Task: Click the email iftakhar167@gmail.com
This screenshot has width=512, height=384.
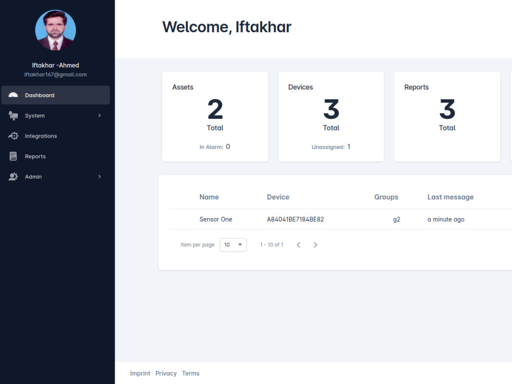Action: click(55, 74)
